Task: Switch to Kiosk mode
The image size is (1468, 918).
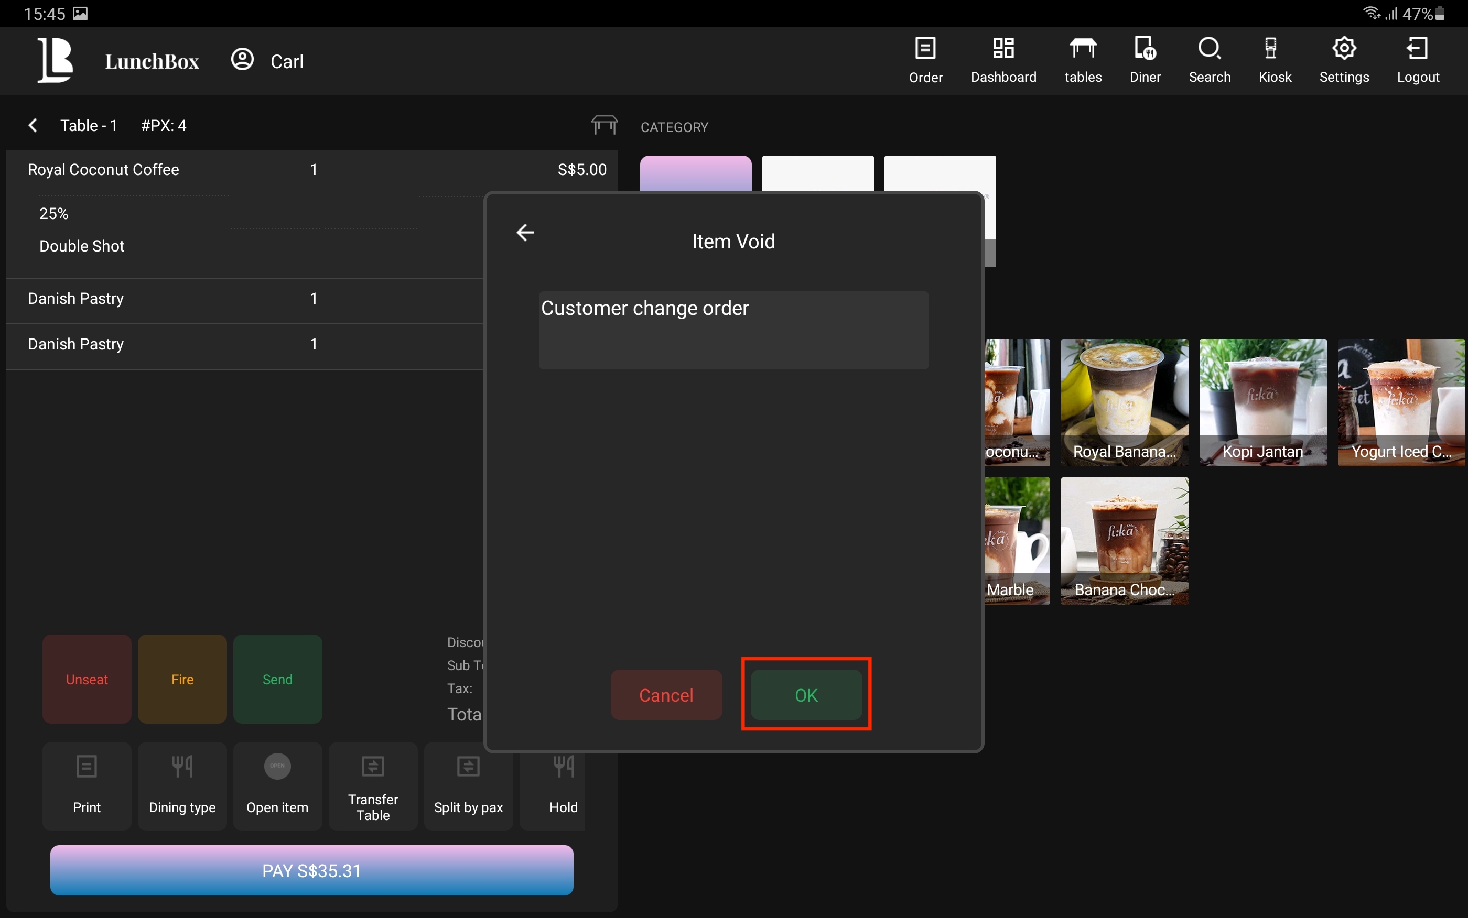Action: 1274,60
